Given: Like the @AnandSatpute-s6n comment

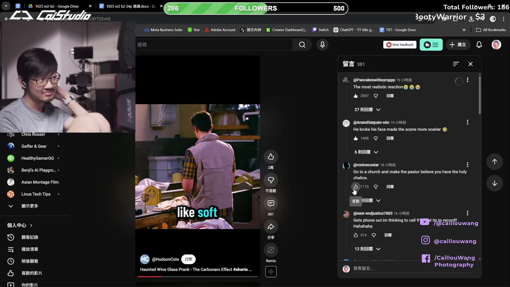Looking at the screenshot, I should point(355,138).
